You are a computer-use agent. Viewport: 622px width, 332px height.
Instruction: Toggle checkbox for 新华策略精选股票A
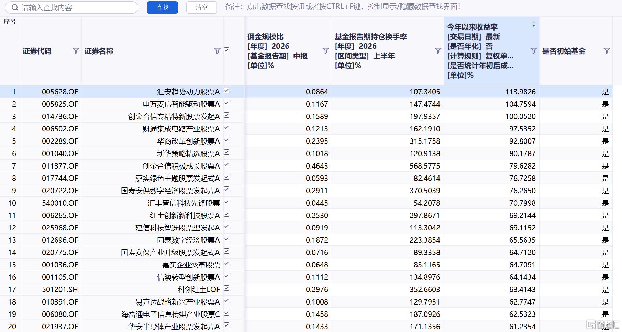pyautogui.click(x=226, y=152)
